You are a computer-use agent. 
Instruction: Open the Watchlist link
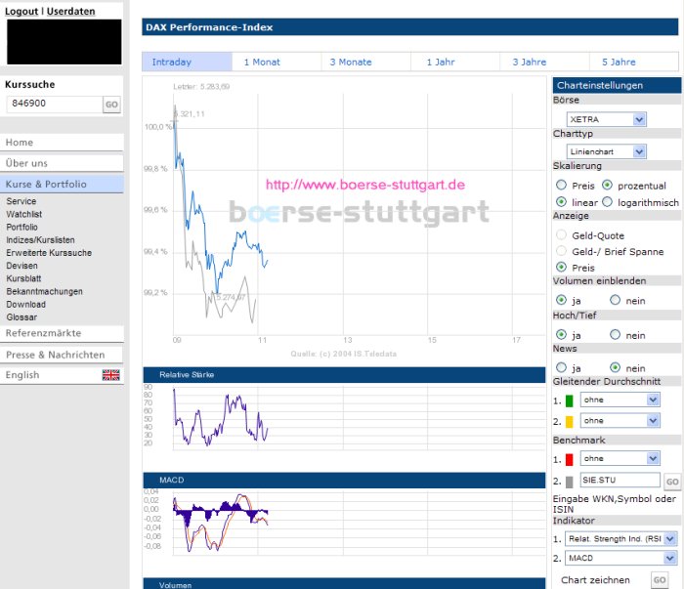pos(24,214)
